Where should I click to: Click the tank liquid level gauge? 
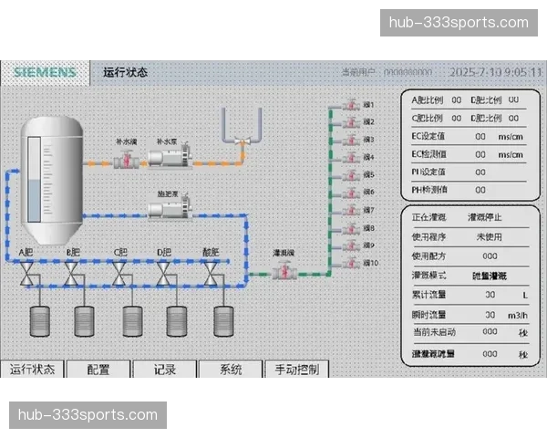(x=35, y=180)
